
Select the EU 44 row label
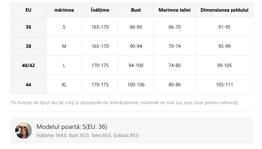pos(28,85)
